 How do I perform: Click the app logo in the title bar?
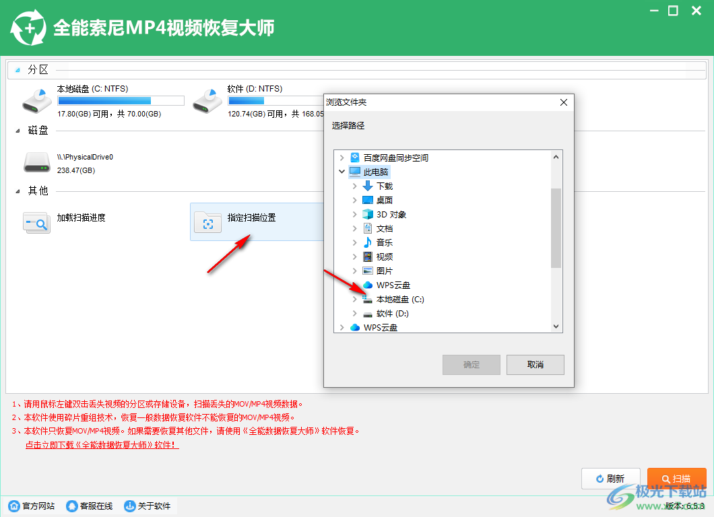[x=28, y=28]
